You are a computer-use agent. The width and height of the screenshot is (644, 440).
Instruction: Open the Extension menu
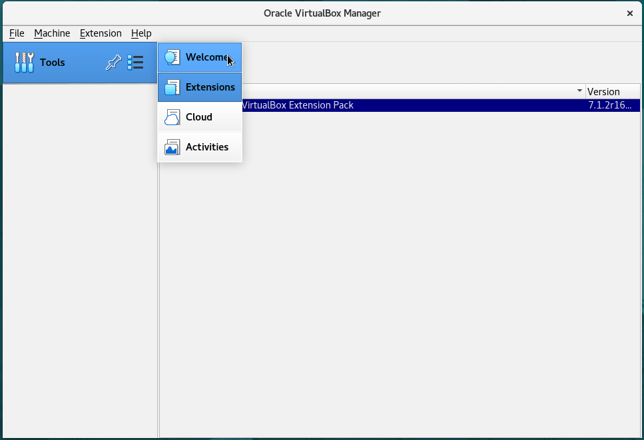(x=101, y=33)
